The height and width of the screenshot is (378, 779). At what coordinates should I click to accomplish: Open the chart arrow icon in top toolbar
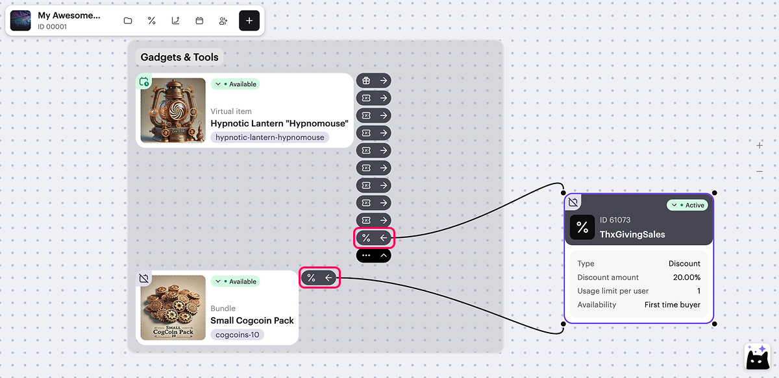click(175, 21)
